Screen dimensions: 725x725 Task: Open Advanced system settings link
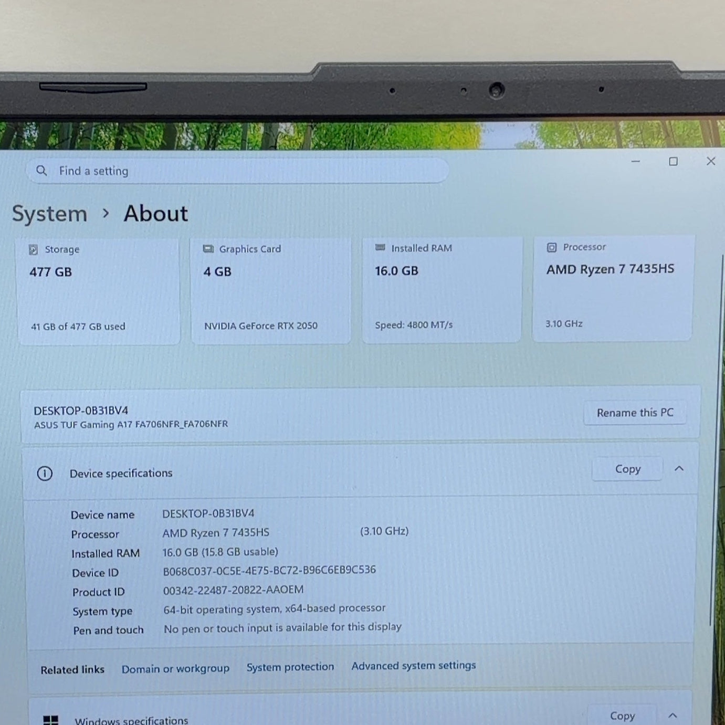(x=414, y=665)
